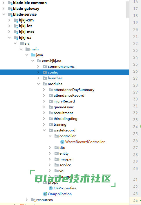Click the WasteRecordController class icon
Viewport: 141px width, 205px height.
(x=62, y=142)
